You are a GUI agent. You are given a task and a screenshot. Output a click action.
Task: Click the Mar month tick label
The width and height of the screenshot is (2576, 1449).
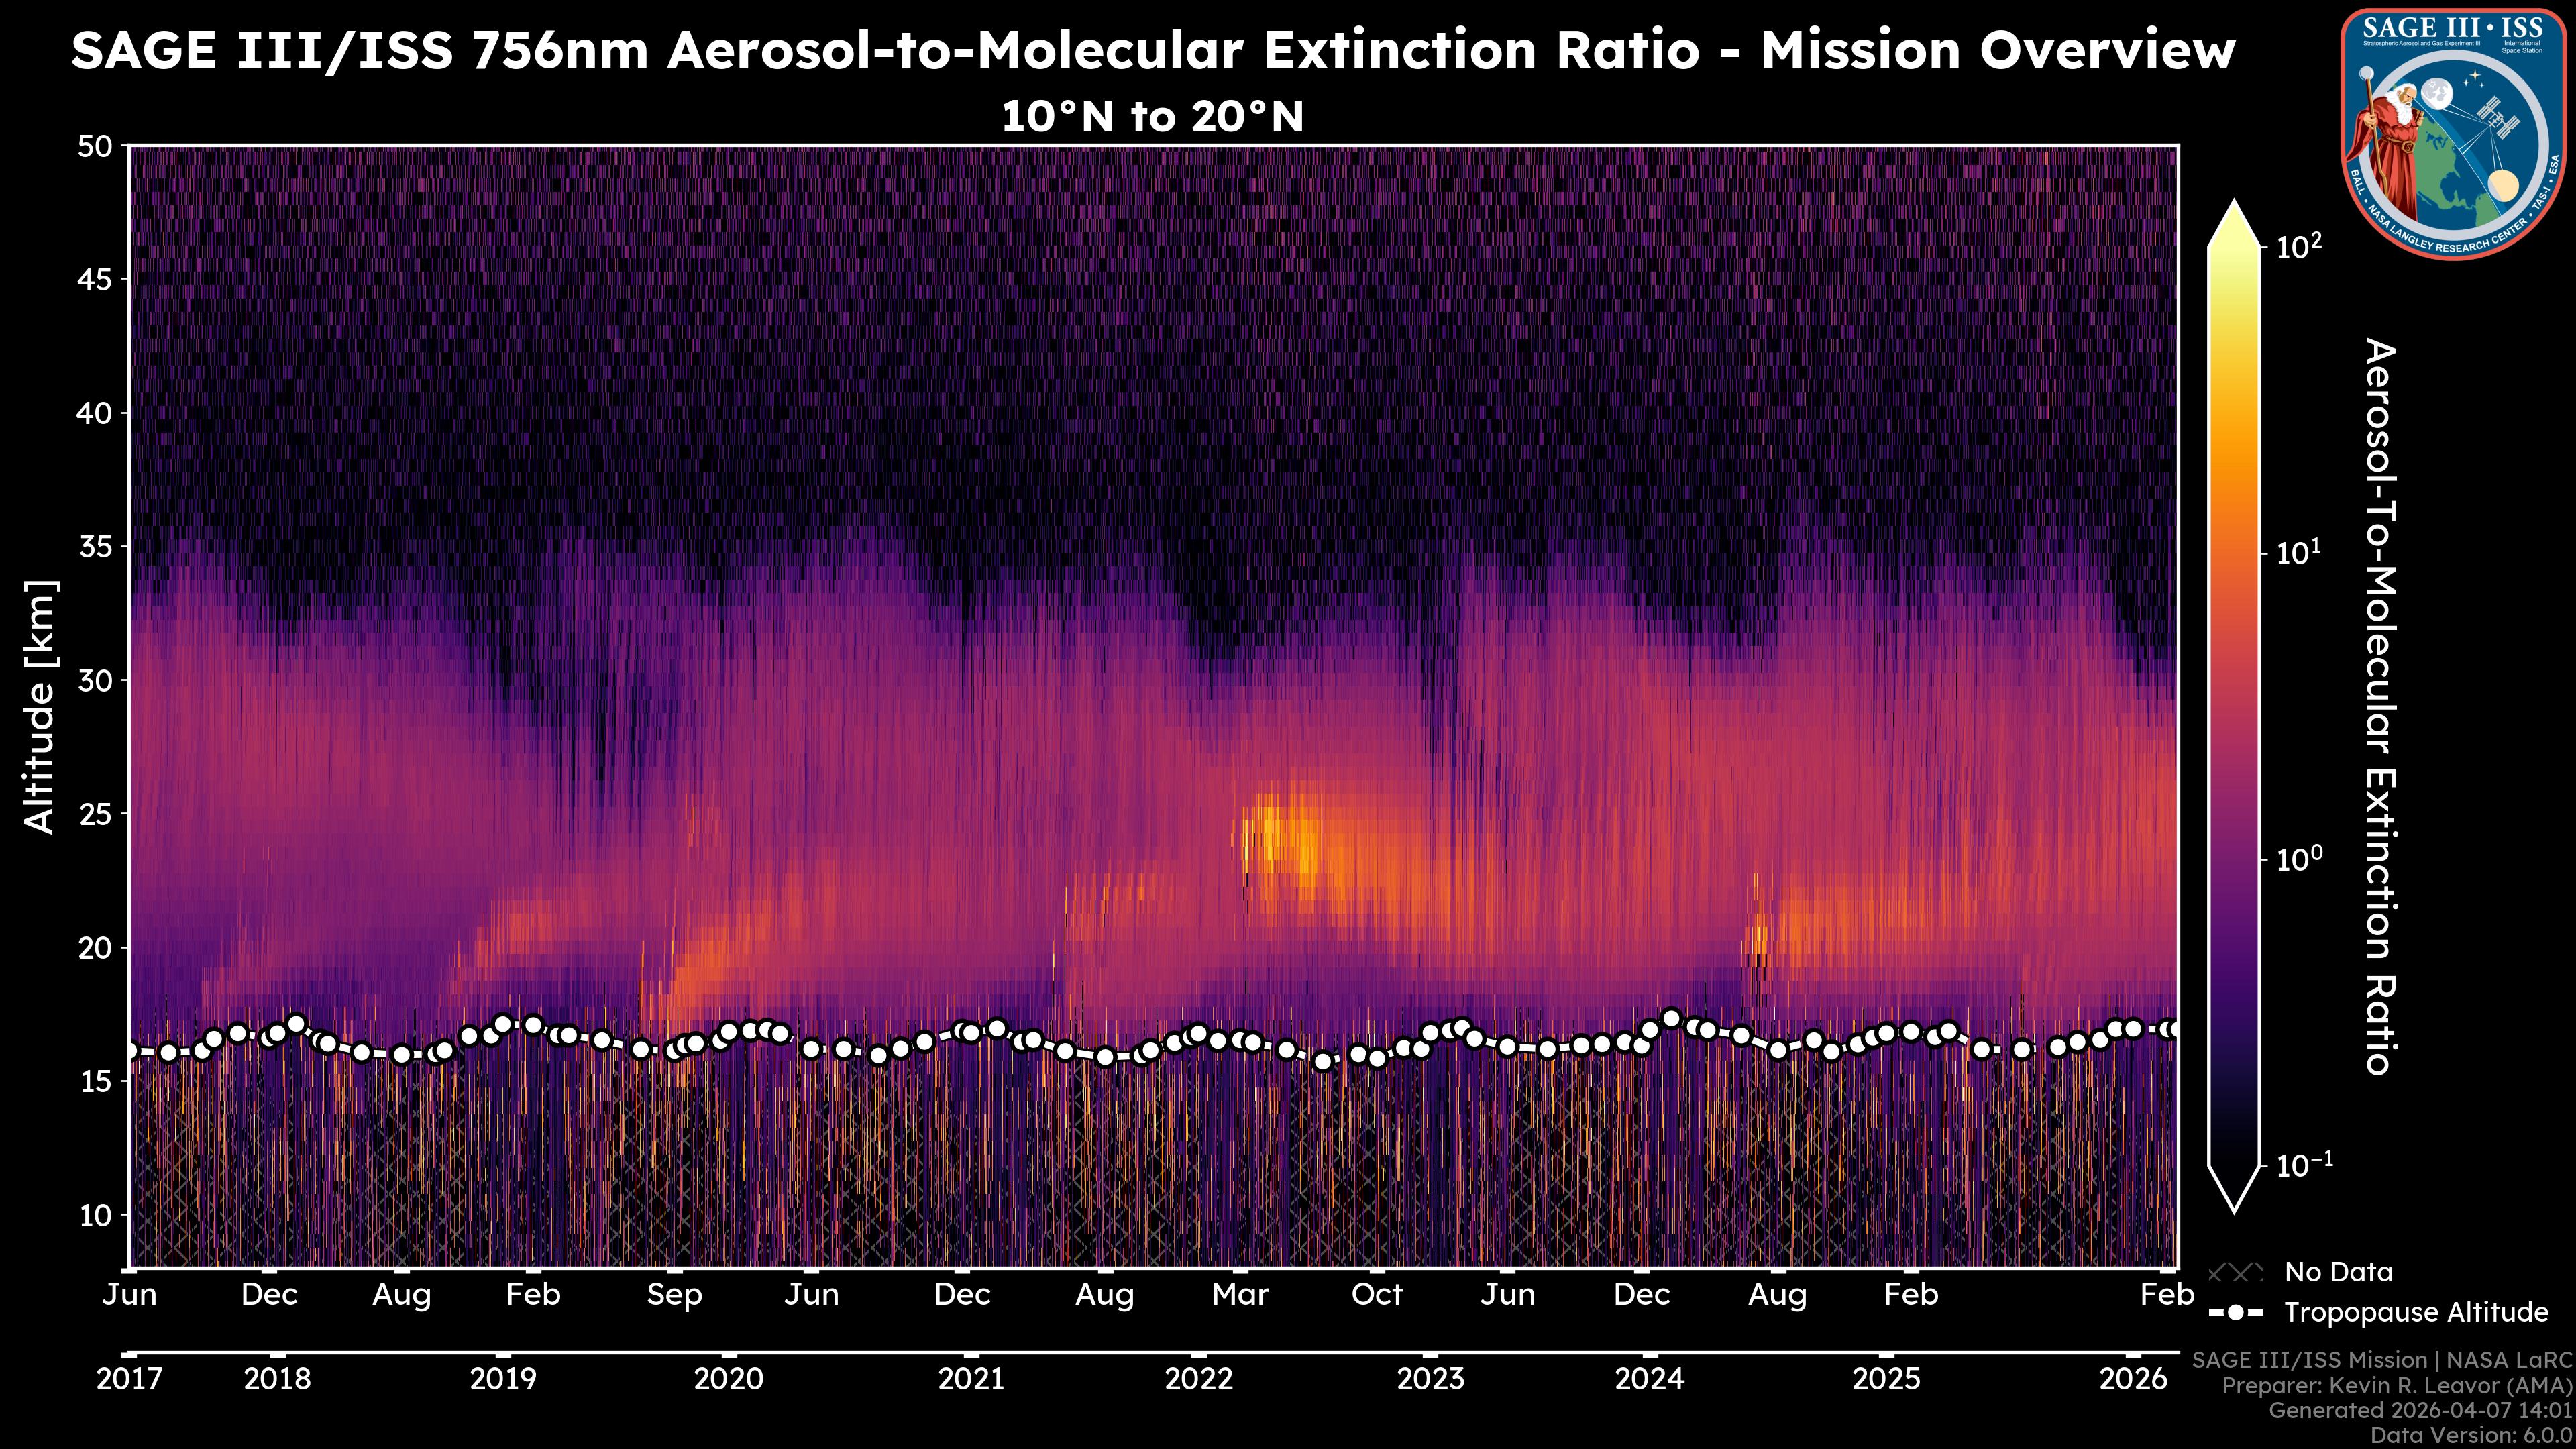tap(1240, 1295)
